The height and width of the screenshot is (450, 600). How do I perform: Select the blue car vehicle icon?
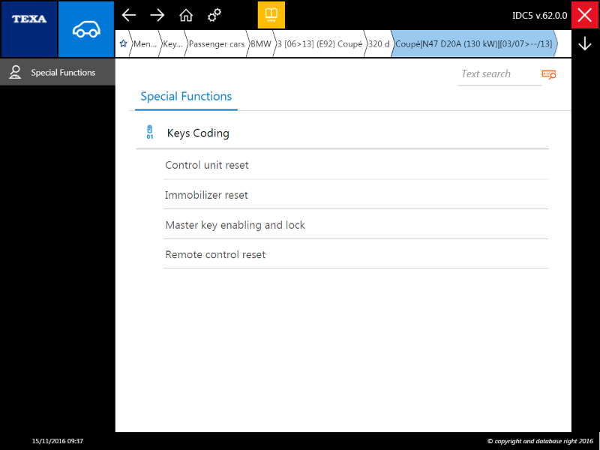click(86, 29)
